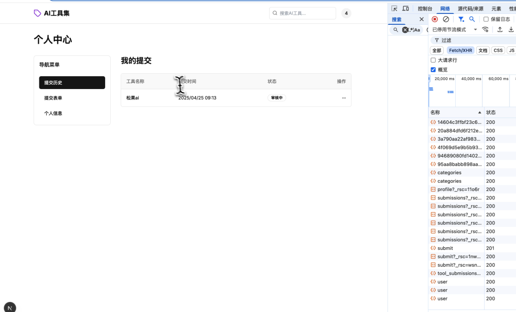
Task: Open the 已停用节流模式 throttling dropdown
Action: (x=455, y=30)
